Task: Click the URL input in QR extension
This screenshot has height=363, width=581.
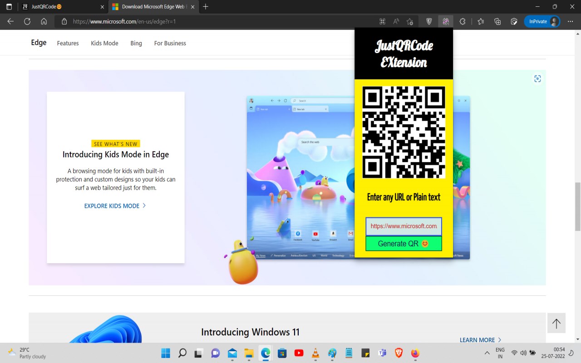Action: coord(404,226)
